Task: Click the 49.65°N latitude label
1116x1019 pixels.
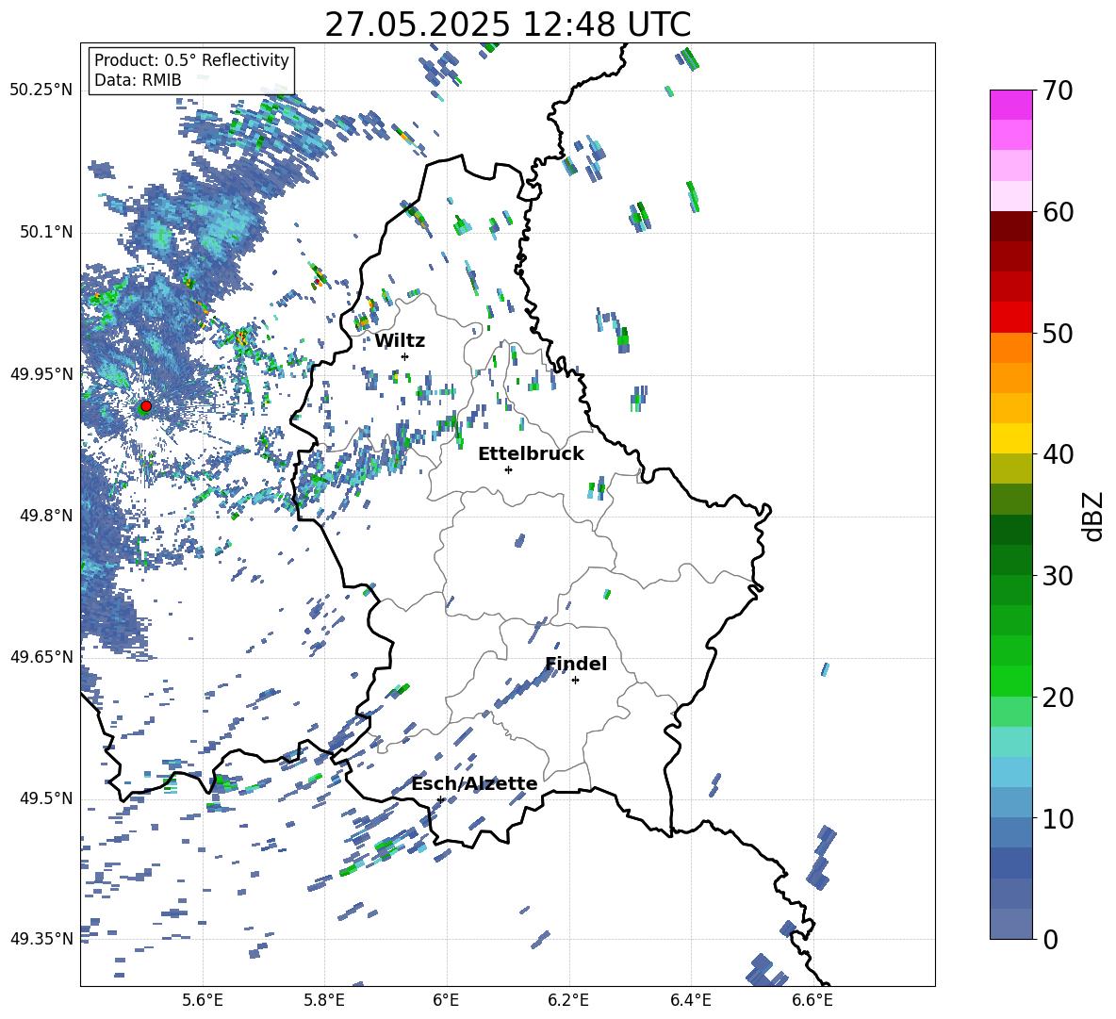Action: (41, 657)
